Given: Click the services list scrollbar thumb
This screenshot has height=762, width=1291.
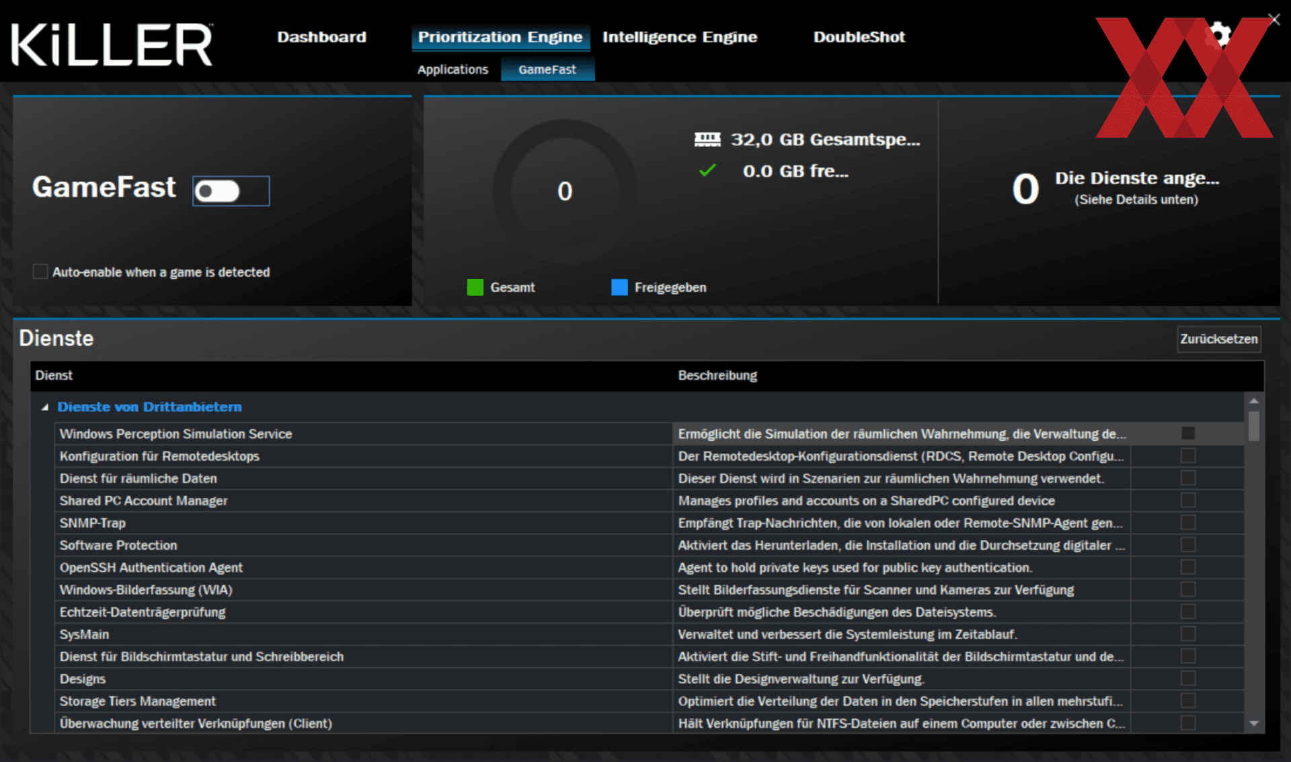Looking at the screenshot, I should (1253, 425).
